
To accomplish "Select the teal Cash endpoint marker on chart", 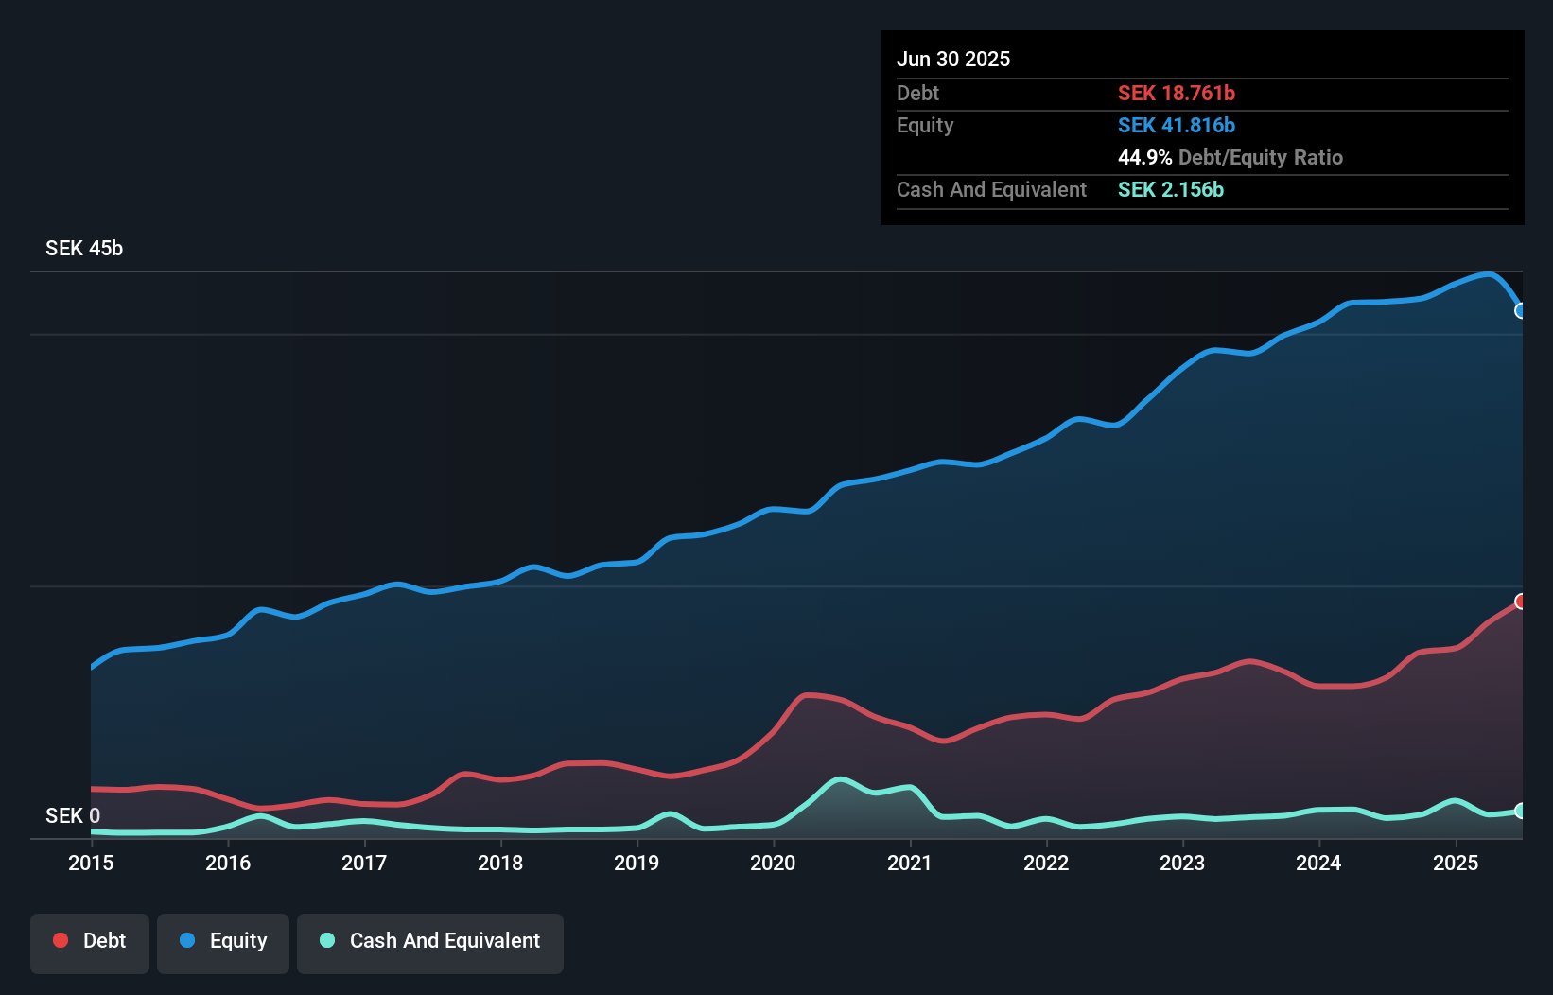I will [1521, 812].
